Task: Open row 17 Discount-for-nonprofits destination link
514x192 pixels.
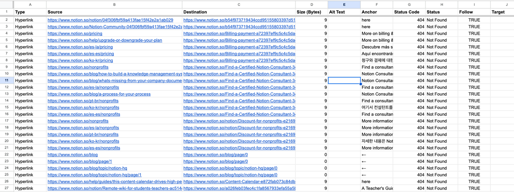Action: click(x=239, y=121)
